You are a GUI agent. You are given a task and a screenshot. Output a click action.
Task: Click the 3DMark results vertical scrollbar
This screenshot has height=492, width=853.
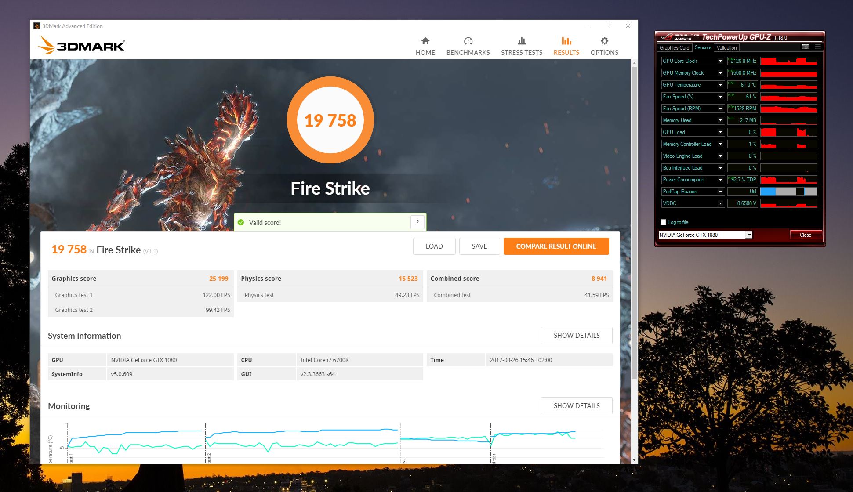pyautogui.click(x=634, y=220)
